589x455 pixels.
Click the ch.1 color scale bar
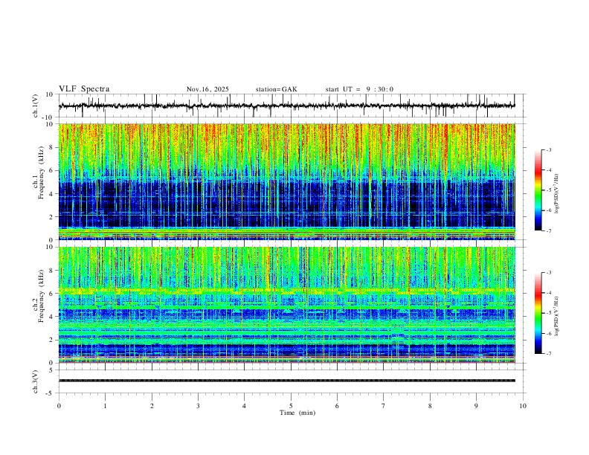[x=538, y=190]
